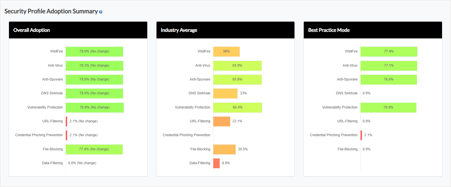Click the Data-Filtering 8.9% red bar
Viewport: 451px width, 187px height.
coord(217,163)
